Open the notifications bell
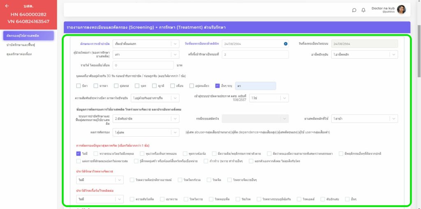Screen dimensions: 421x209 [363, 10]
